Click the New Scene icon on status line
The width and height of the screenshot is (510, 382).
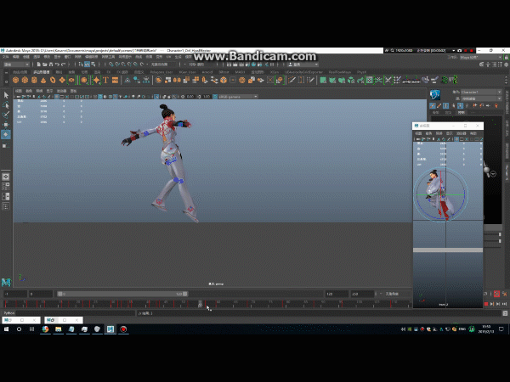[39, 65]
